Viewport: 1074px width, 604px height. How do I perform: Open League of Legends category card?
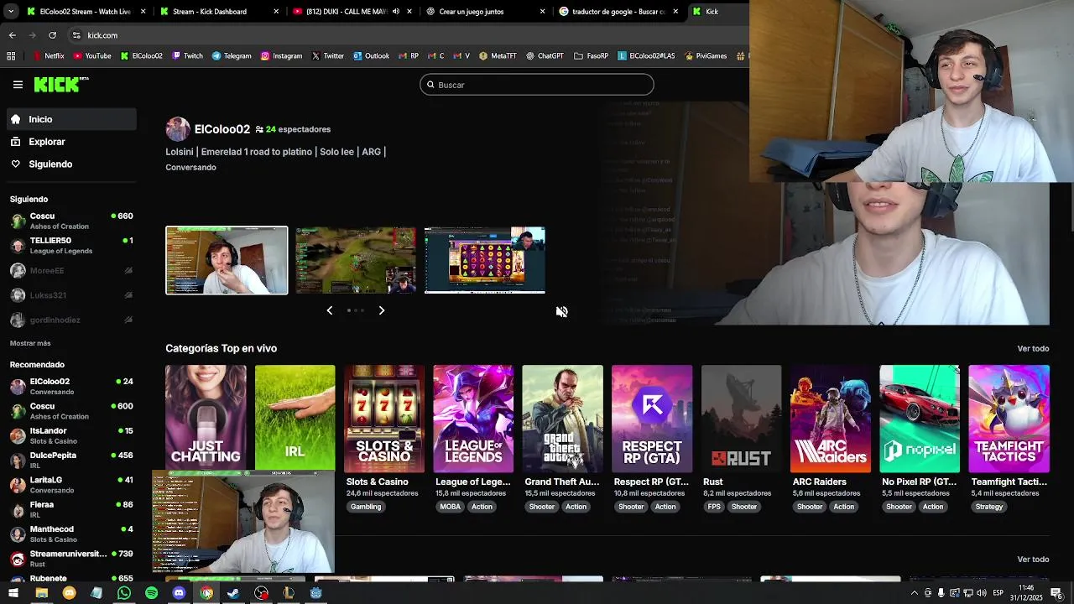[473, 418]
